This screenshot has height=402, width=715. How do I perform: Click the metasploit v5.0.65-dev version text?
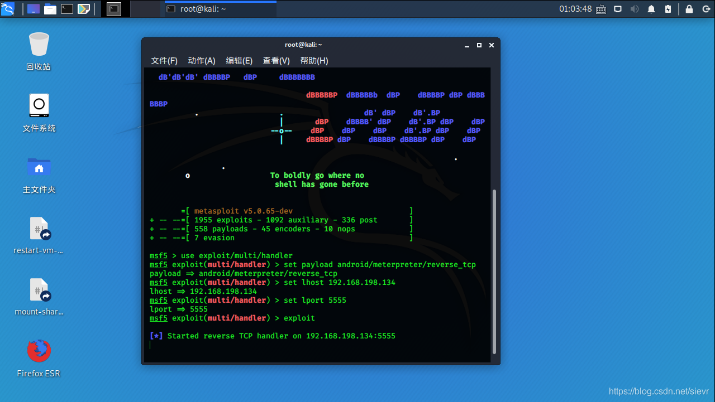[x=244, y=211]
